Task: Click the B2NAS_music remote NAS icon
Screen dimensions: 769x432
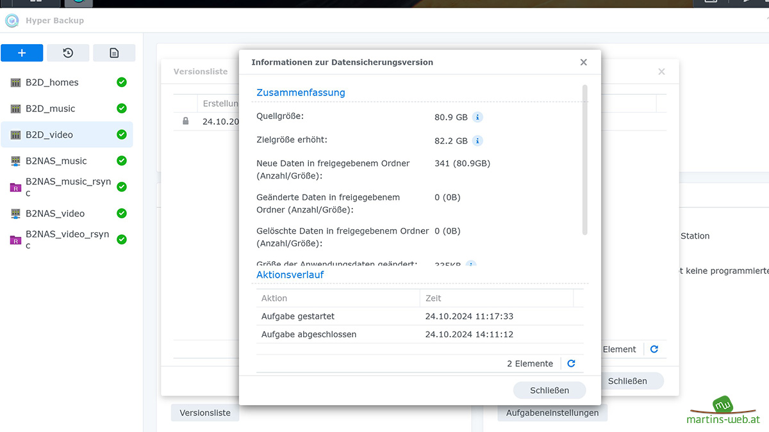Action: click(x=16, y=161)
